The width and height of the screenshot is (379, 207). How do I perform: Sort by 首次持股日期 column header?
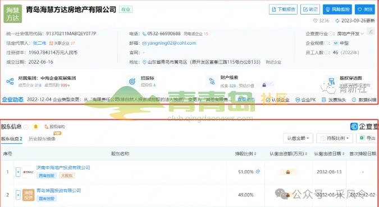coord(363,154)
